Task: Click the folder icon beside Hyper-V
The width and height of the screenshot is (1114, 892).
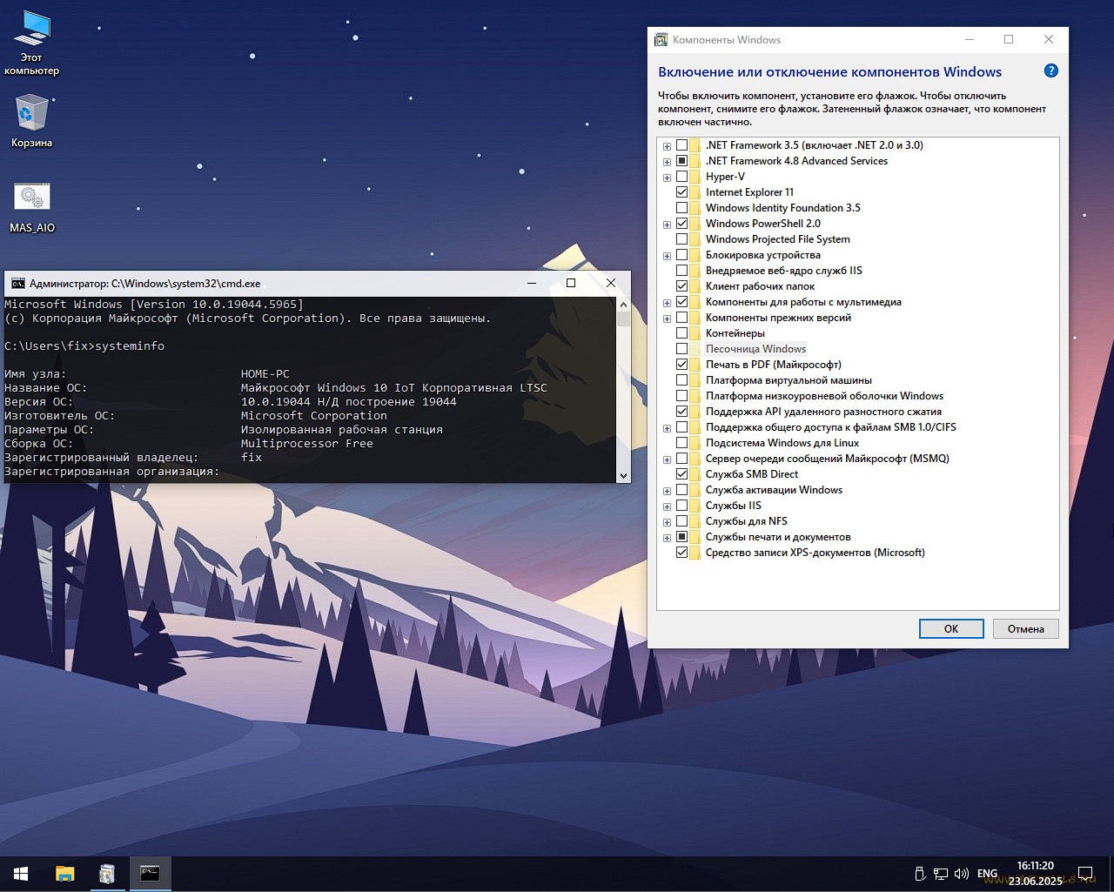Action: click(695, 177)
